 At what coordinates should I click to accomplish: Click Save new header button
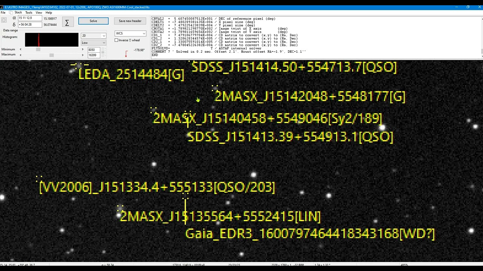point(130,21)
